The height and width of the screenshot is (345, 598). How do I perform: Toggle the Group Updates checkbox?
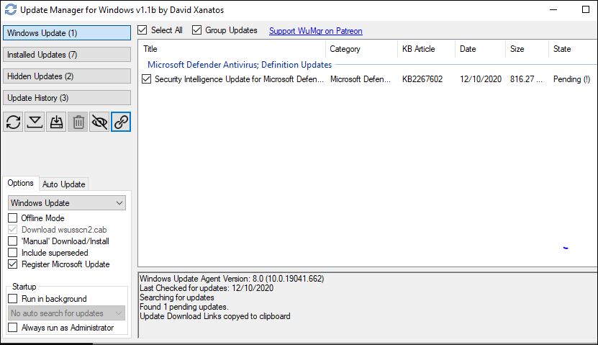197,30
